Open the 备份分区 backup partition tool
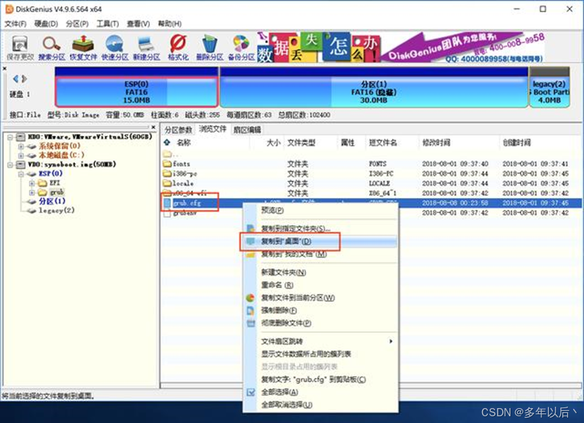 [x=241, y=48]
